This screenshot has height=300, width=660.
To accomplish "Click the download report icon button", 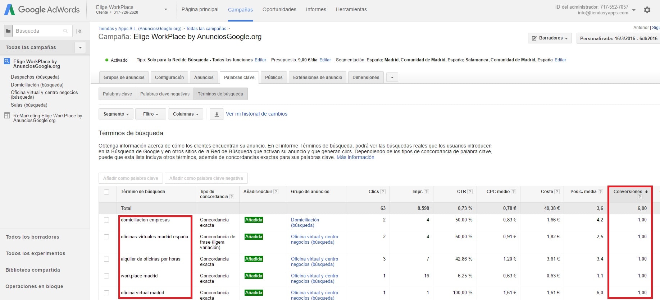I will tap(217, 114).
